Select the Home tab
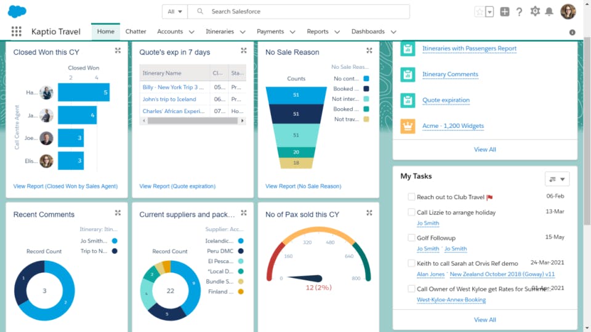 105,31
